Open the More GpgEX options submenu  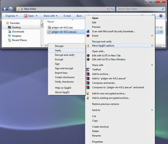[x=120, y=46]
